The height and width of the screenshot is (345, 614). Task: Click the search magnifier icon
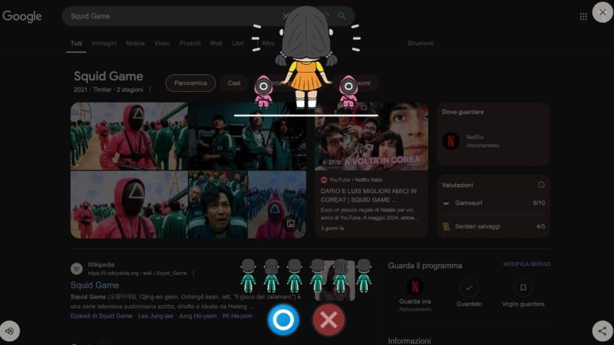coord(342,16)
